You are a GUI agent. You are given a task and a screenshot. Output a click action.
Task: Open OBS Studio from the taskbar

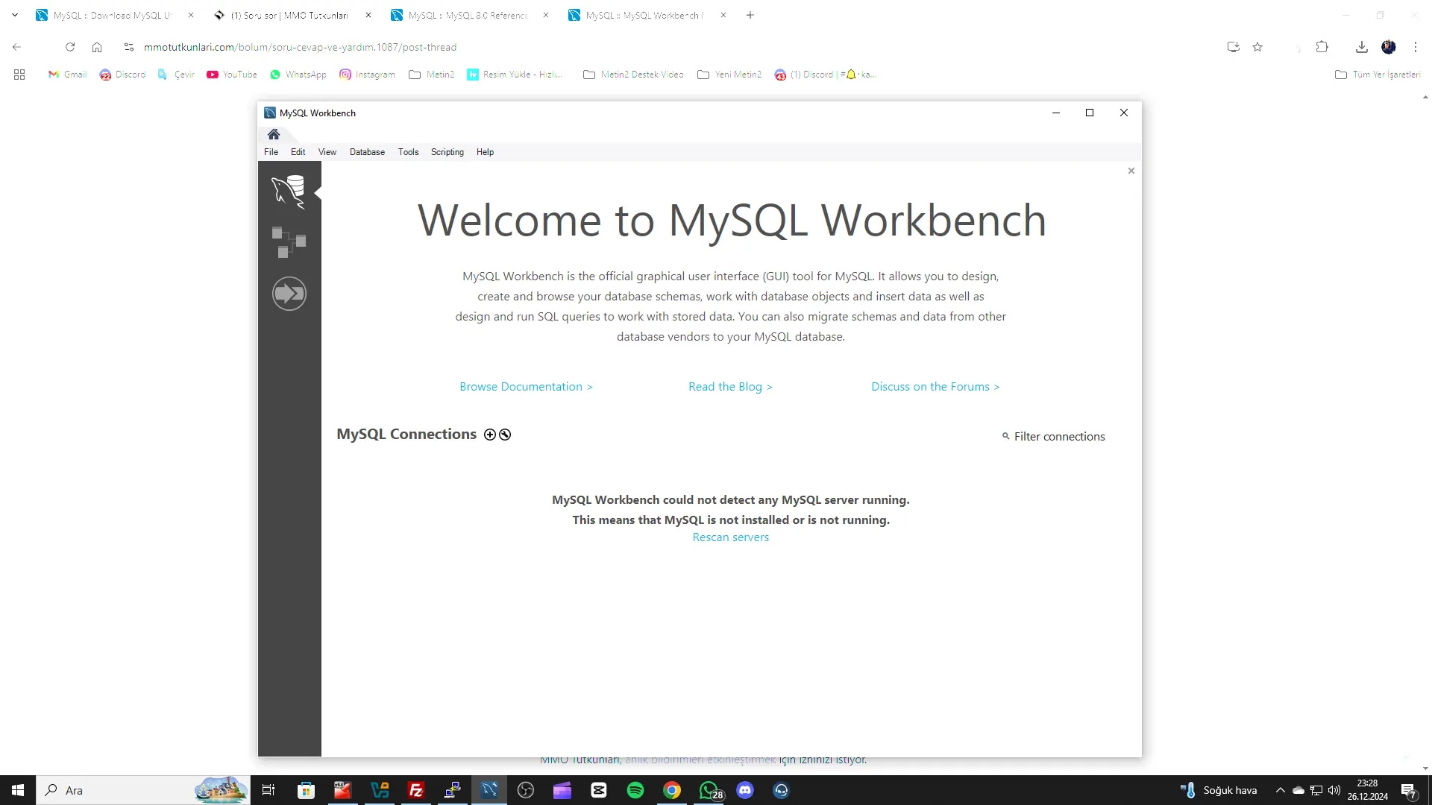[x=526, y=790]
